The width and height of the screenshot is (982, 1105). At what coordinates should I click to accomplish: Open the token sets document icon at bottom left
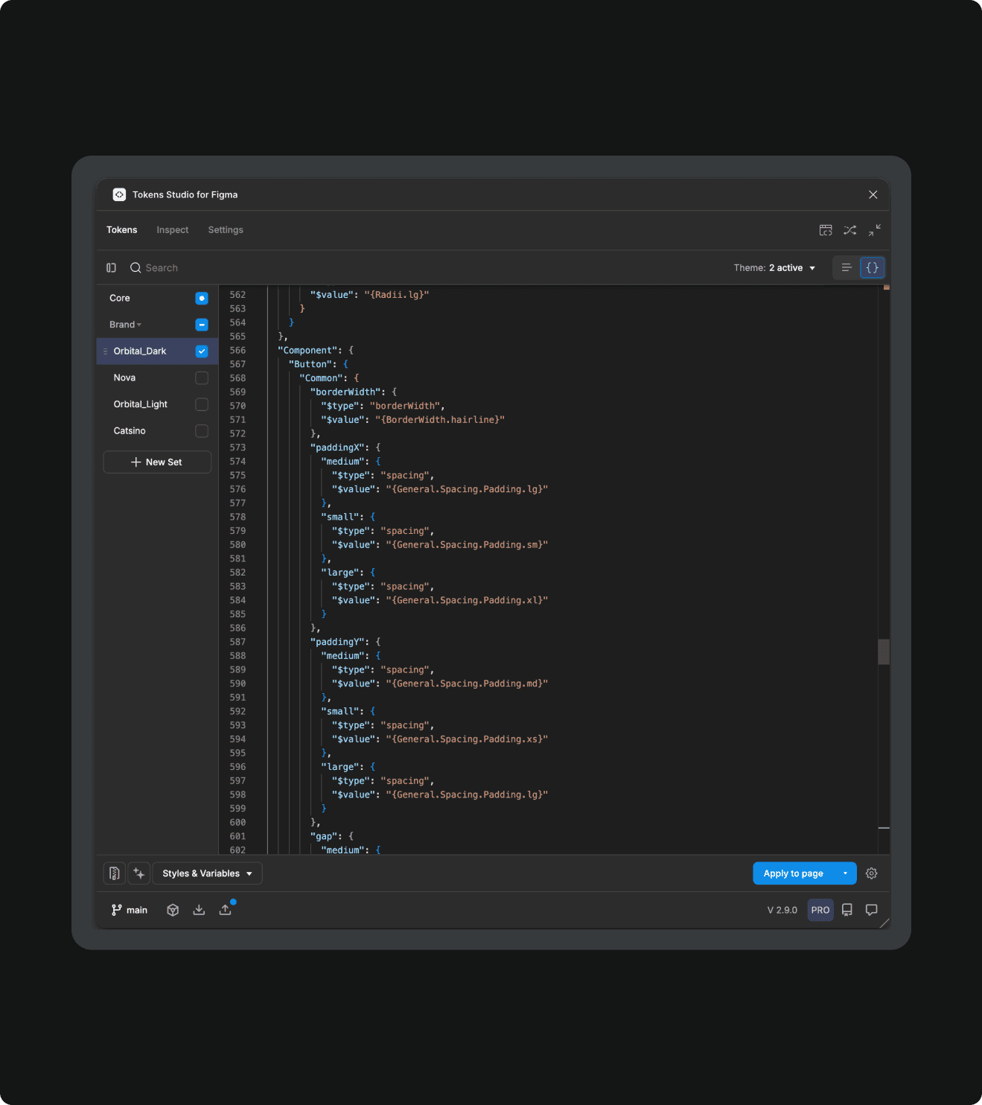[x=114, y=873]
